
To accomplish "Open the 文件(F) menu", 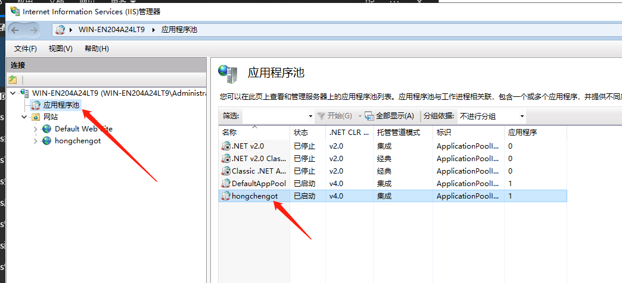I will click(x=26, y=49).
